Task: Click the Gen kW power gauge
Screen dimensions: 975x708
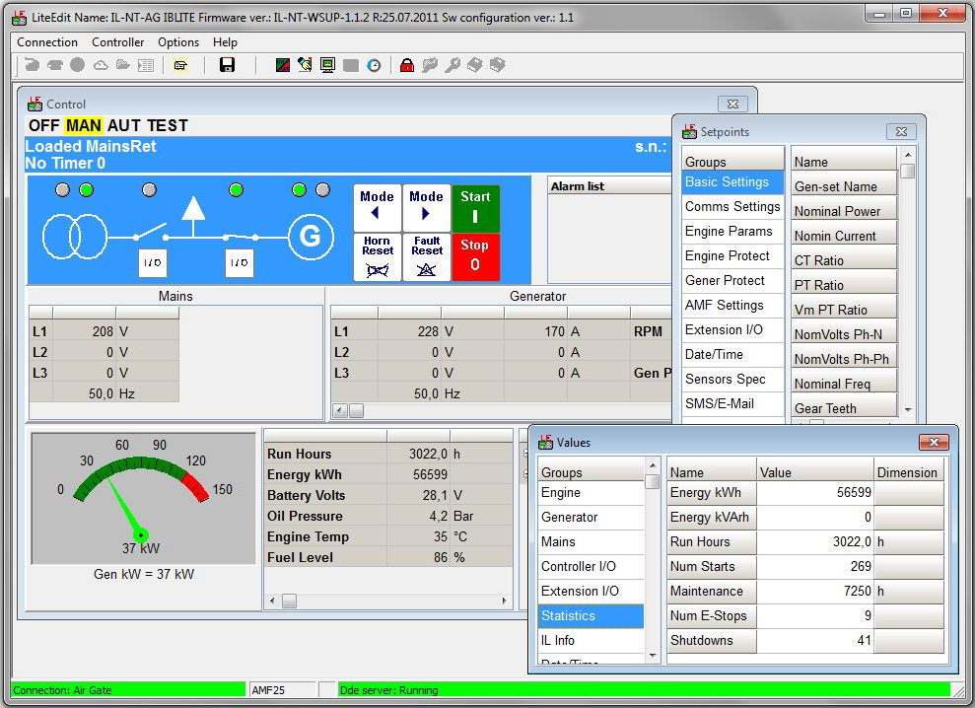Action: 139,498
